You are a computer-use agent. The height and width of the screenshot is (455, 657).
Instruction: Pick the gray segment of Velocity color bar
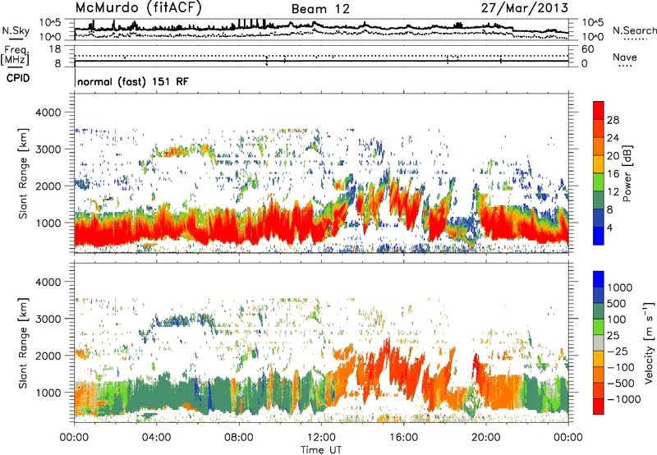coord(599,343)
